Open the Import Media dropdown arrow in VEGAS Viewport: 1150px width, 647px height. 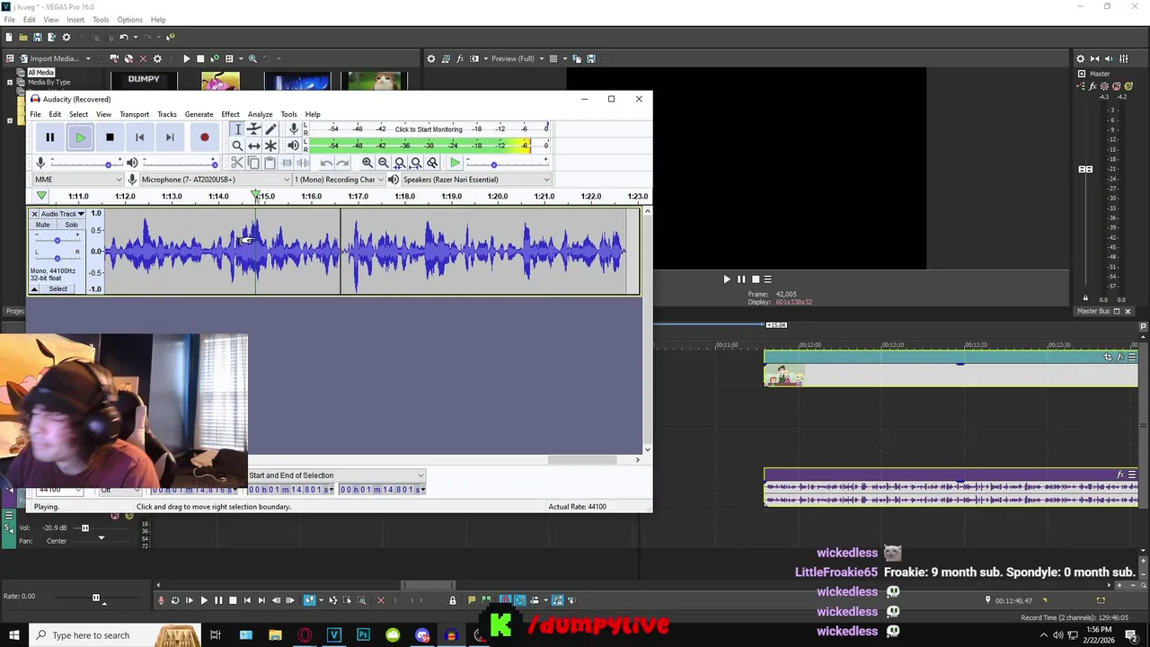88,58
